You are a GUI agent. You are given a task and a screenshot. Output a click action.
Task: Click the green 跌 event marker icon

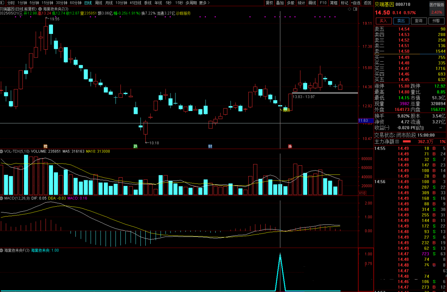135,146
